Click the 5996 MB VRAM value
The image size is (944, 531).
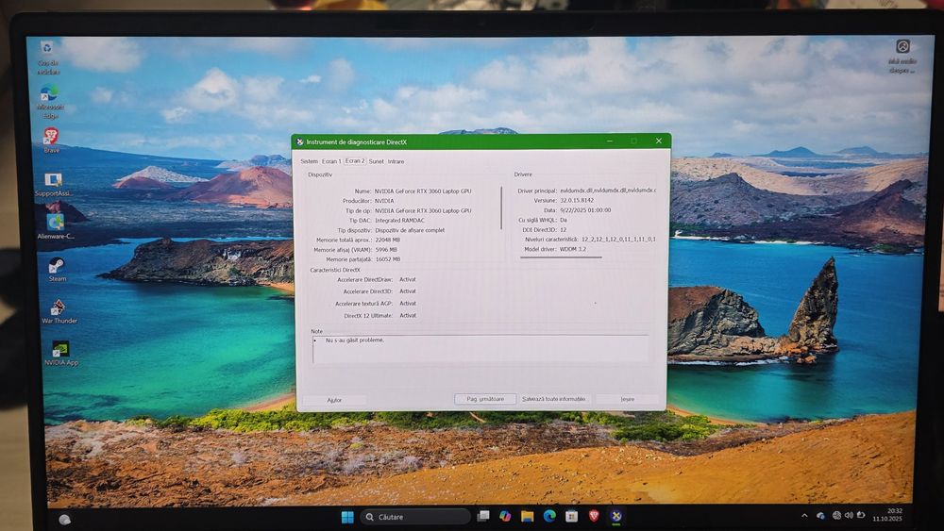pyautogui.click(x=385, y=249)
